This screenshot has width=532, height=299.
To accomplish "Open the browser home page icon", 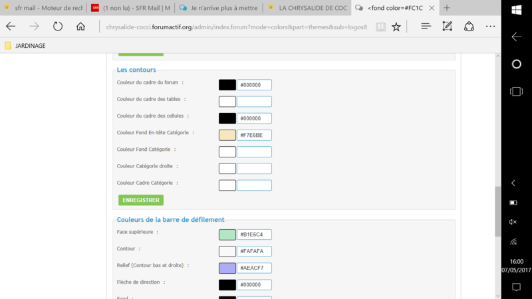I will click(x=80, y=27).
